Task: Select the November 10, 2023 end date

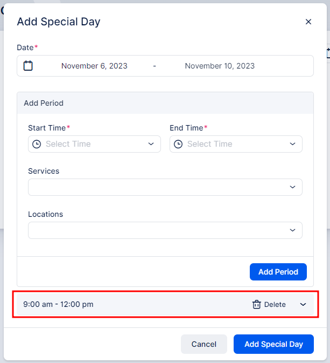Action: click(220, 66)
